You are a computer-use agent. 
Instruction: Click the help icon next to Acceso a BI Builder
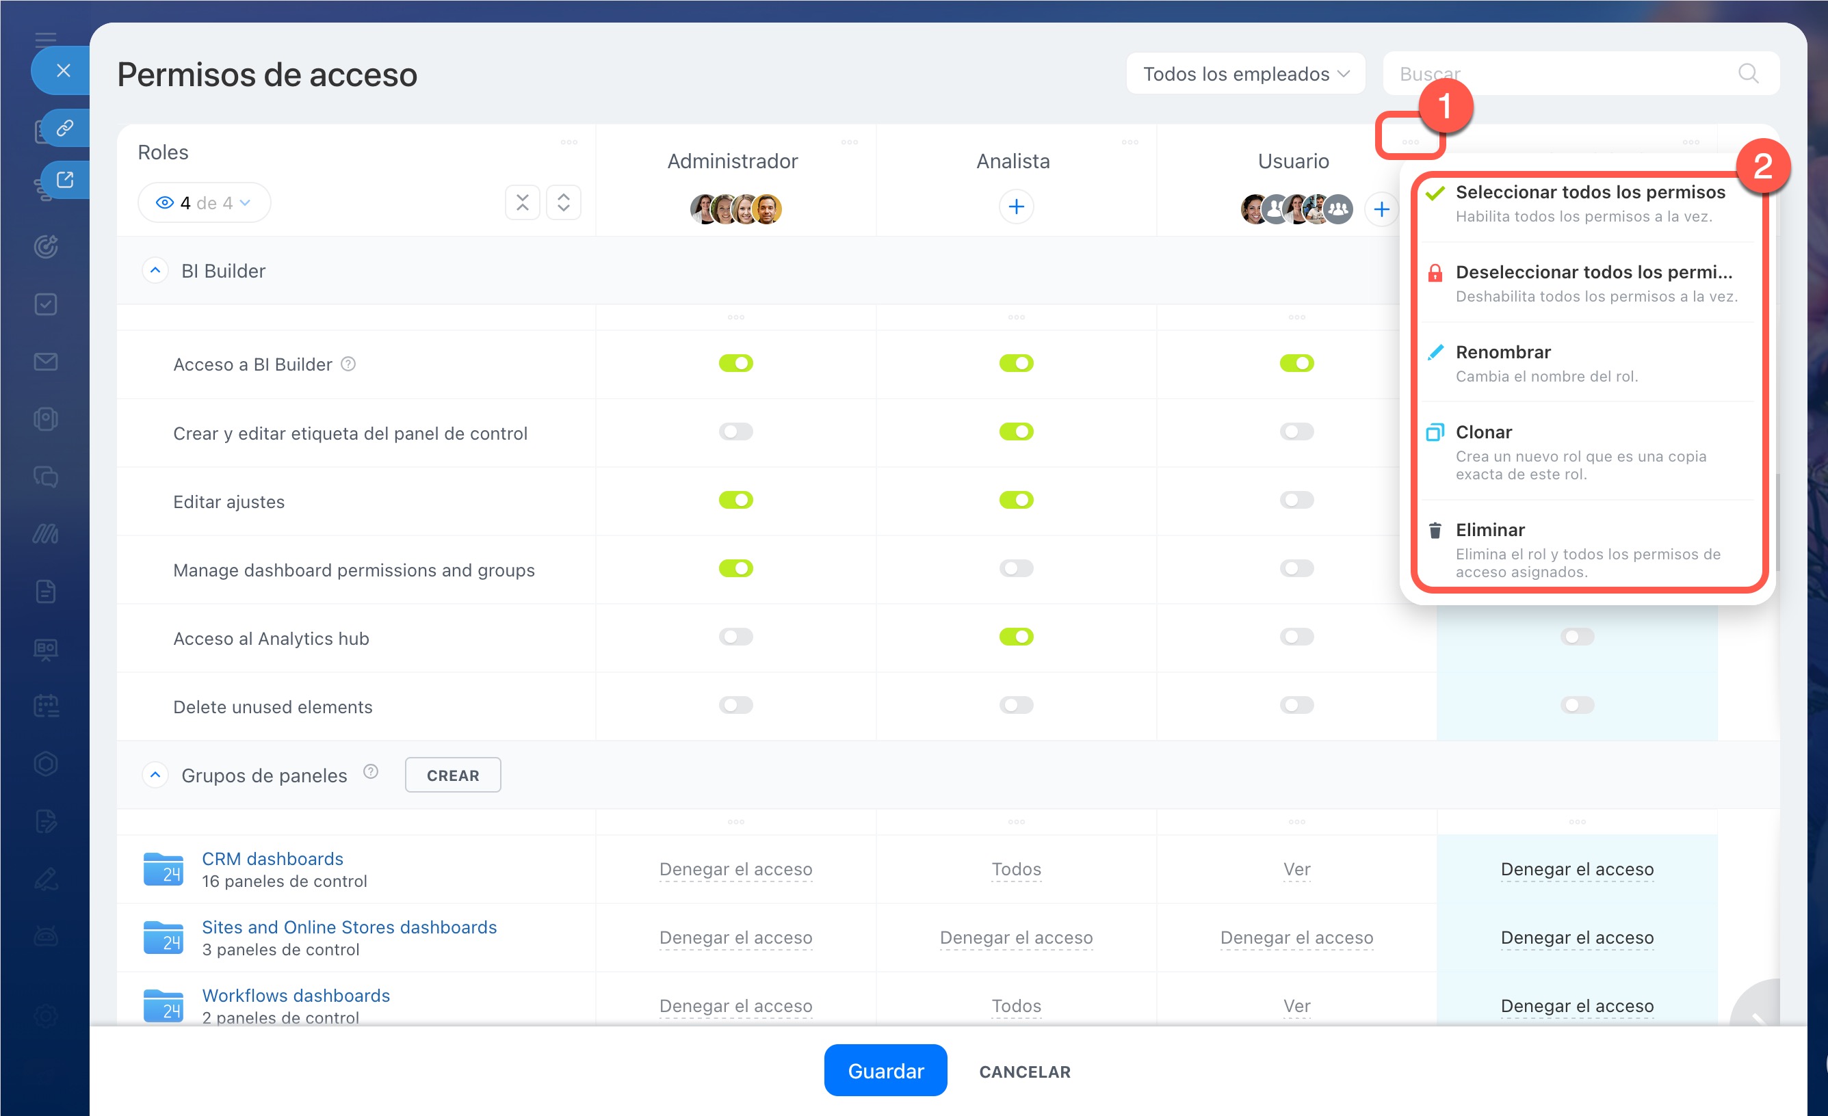point(348,364)
